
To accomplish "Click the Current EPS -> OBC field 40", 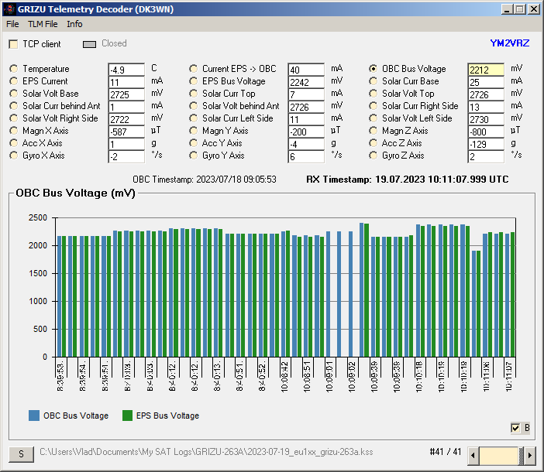I will click(306, 70).
